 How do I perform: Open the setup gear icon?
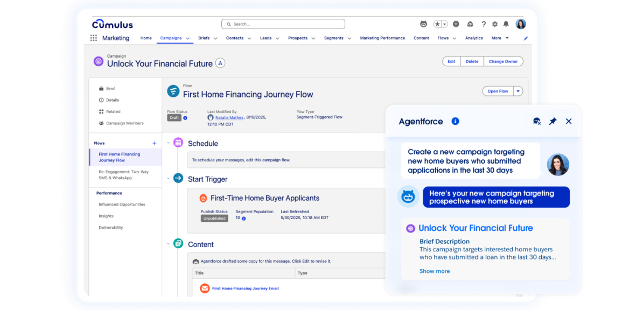(495, 24)
